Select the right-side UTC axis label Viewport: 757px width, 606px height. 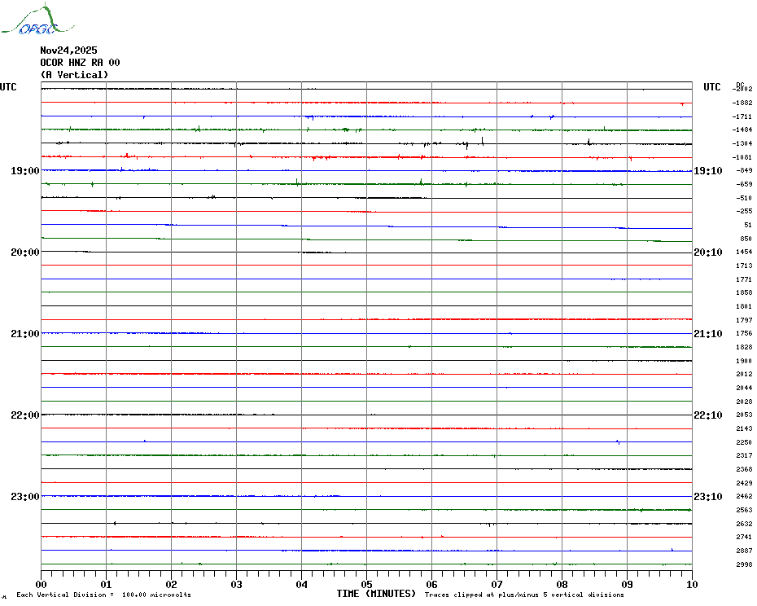pyautogui.click(x=711, y=87)
